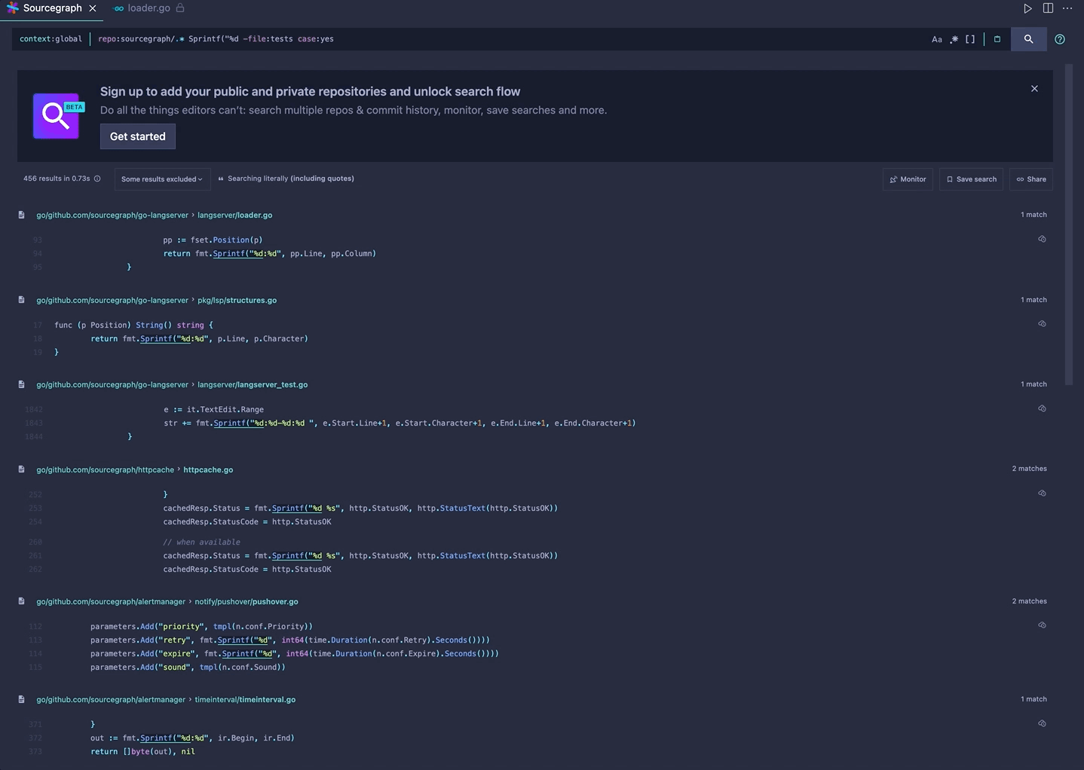Open the timeinterval/timeinterval.go file link
Viewport: 1084px width, 770px height.
pos(245,700)
